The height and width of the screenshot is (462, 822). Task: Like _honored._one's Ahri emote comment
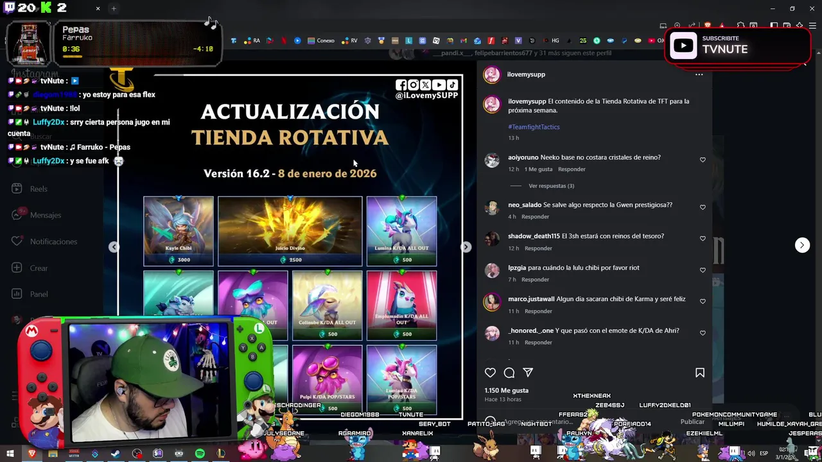click(x=703, y=333)
